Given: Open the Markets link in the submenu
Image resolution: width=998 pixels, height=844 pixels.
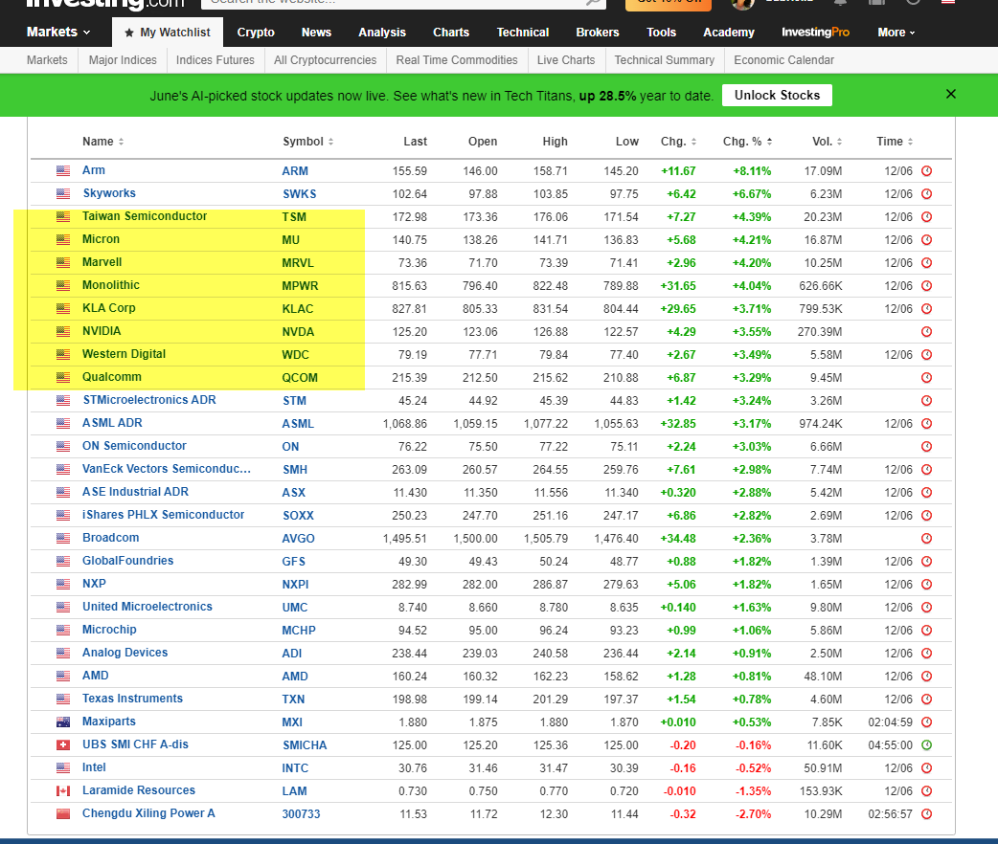Looking at the screenshot, I should pyautogui.click(x=47, y=60).
